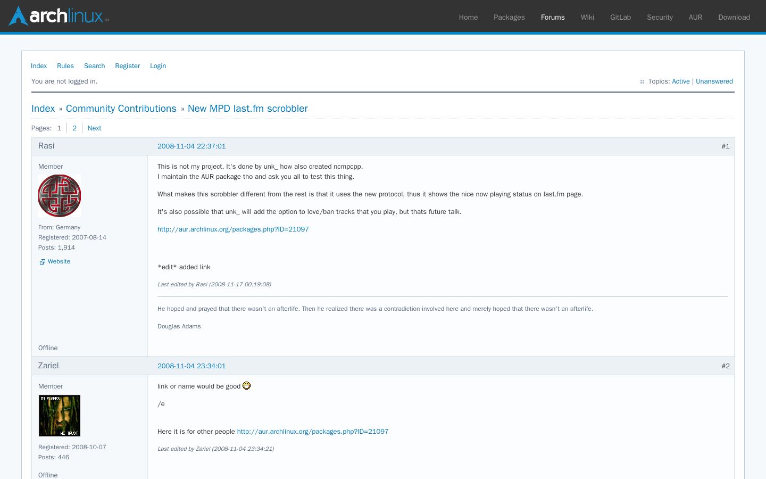Click the Arch Linux logo

tap(59, 16)
